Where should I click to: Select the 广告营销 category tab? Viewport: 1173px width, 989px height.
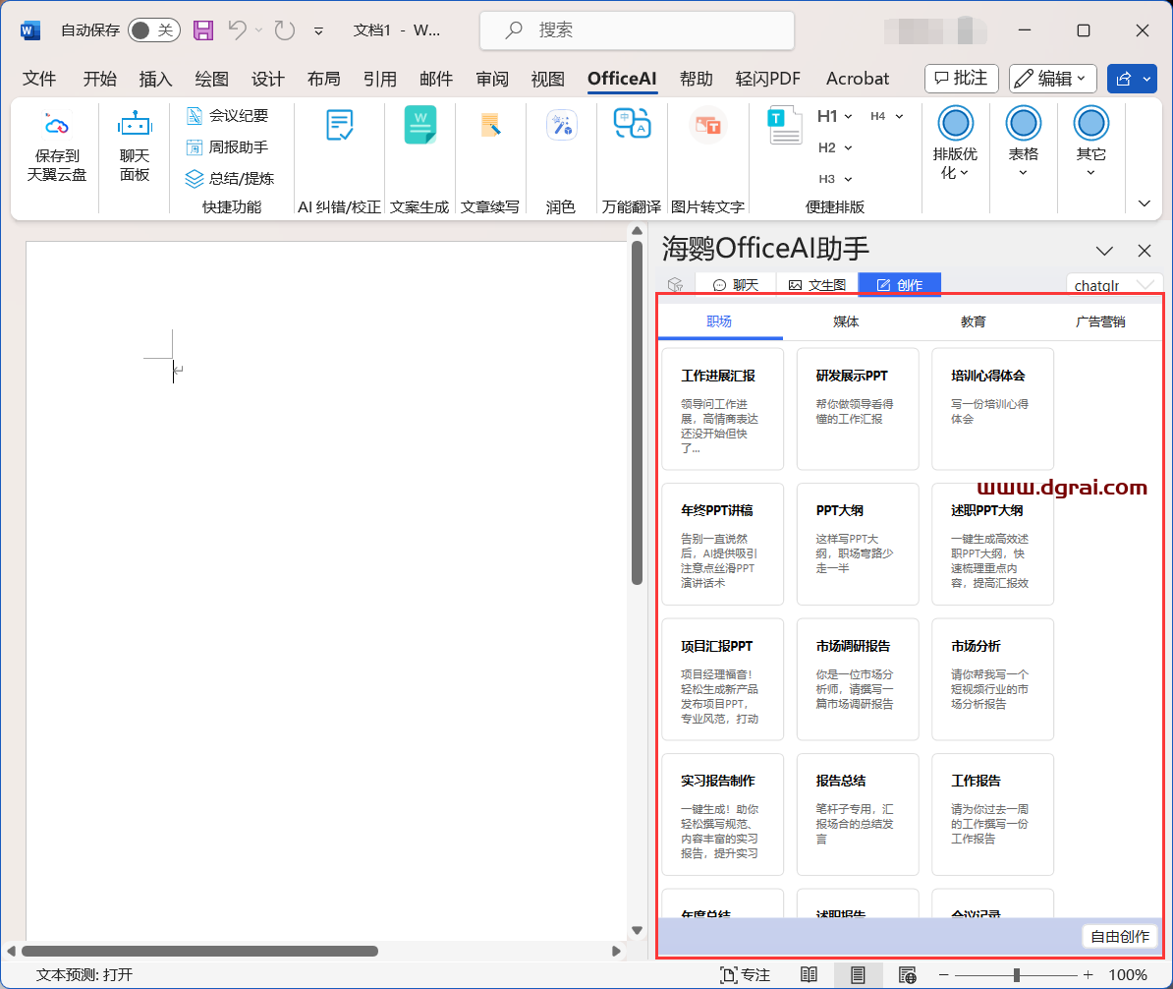point(1099,321)
